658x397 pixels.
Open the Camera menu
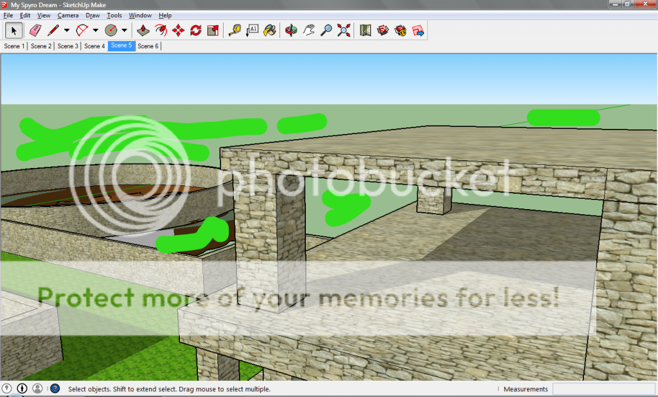(x=67, y=15)
